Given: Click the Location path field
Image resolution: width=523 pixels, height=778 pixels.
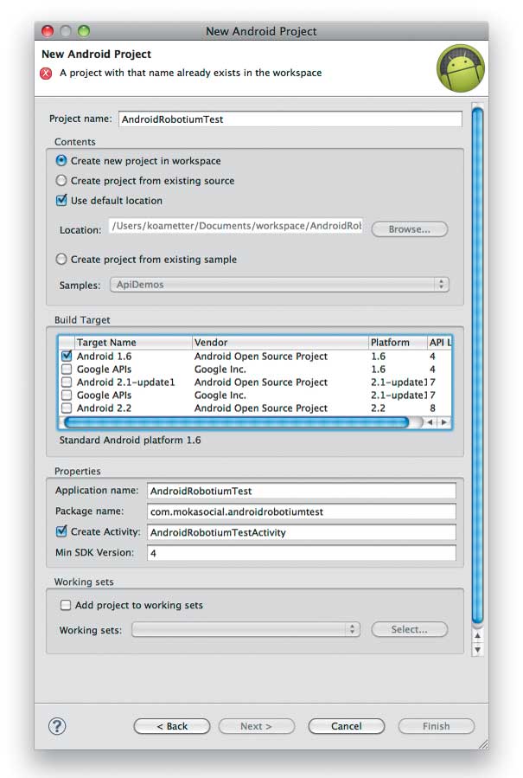Looking at the screenshot, I should coord(236,226).
